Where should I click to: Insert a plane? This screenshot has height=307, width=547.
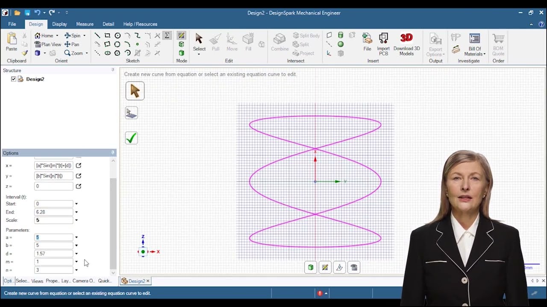click(x=329, y=35)
